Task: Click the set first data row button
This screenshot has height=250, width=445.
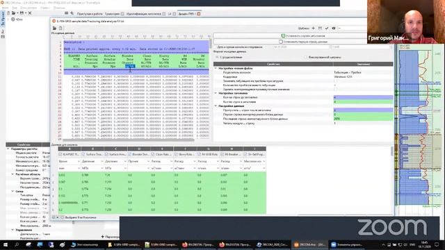Action: click(x=303, y=42)
